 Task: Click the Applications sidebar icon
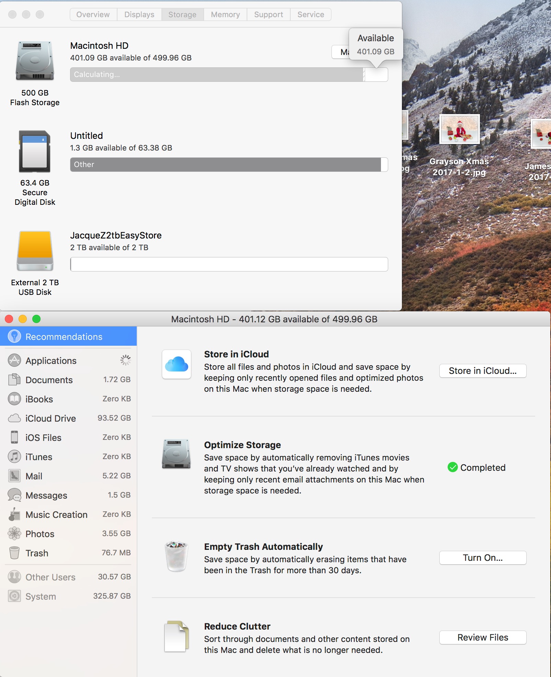coord(14,360)
